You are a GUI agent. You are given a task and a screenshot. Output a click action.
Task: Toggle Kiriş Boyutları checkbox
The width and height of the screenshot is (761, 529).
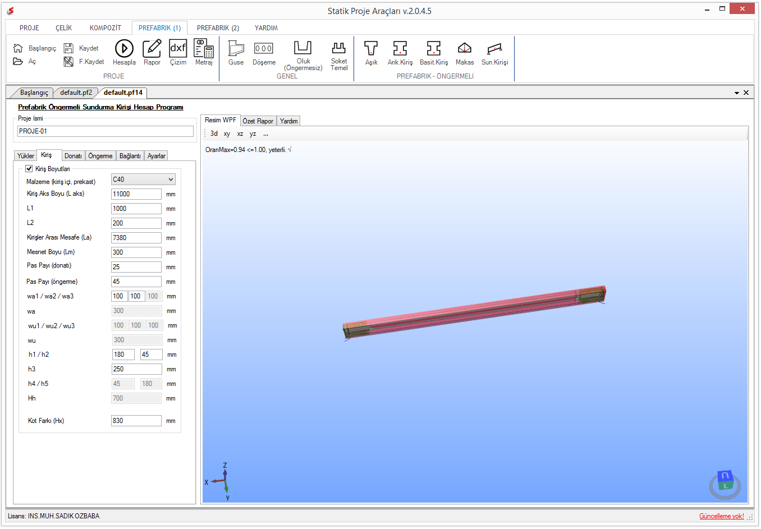click(29, 168)
